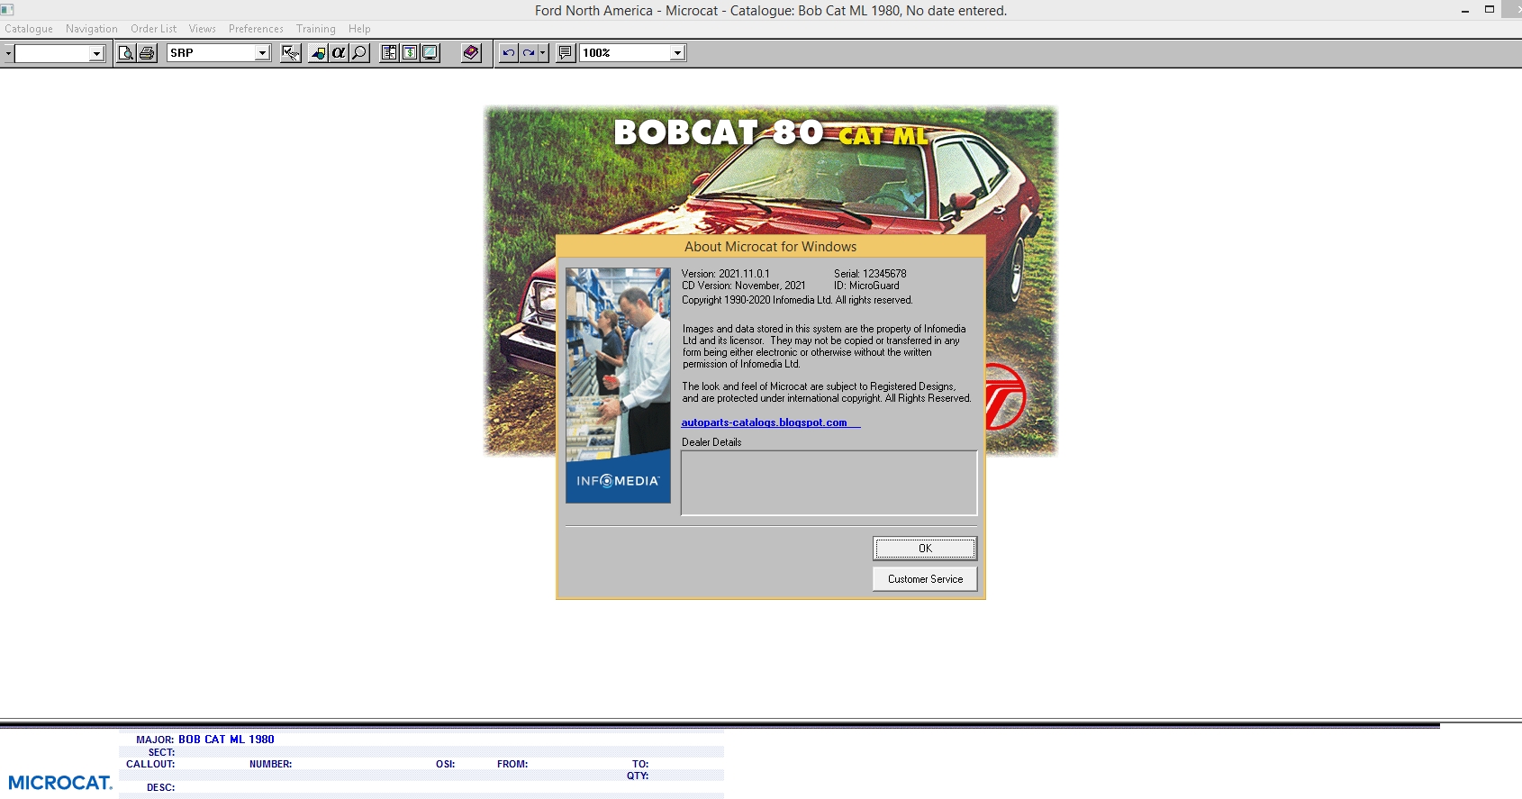
Task: Click the purple book icon
Action: (x=471, y=53)
